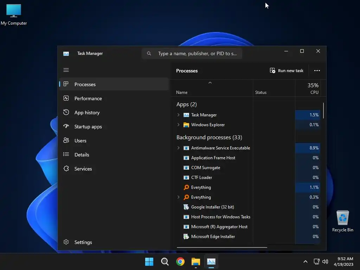Click the volume speaker tray icon
Screen dimensions: 360x270
pos(325,262)
